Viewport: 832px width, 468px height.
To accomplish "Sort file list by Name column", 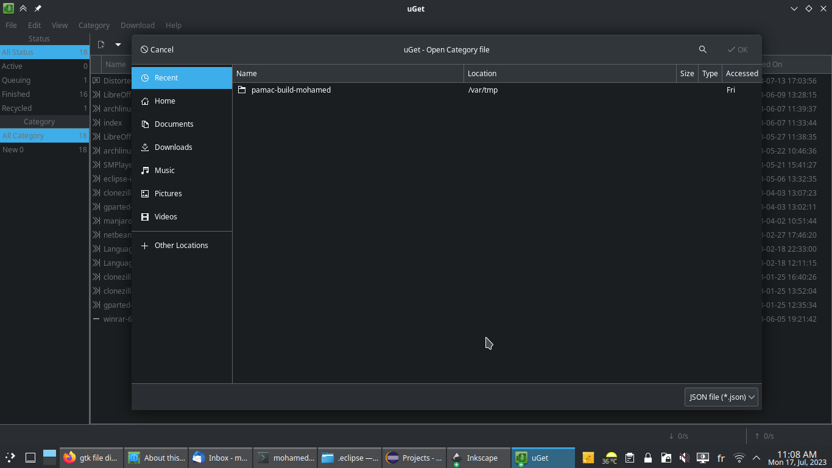I will (x=348, y=73).
